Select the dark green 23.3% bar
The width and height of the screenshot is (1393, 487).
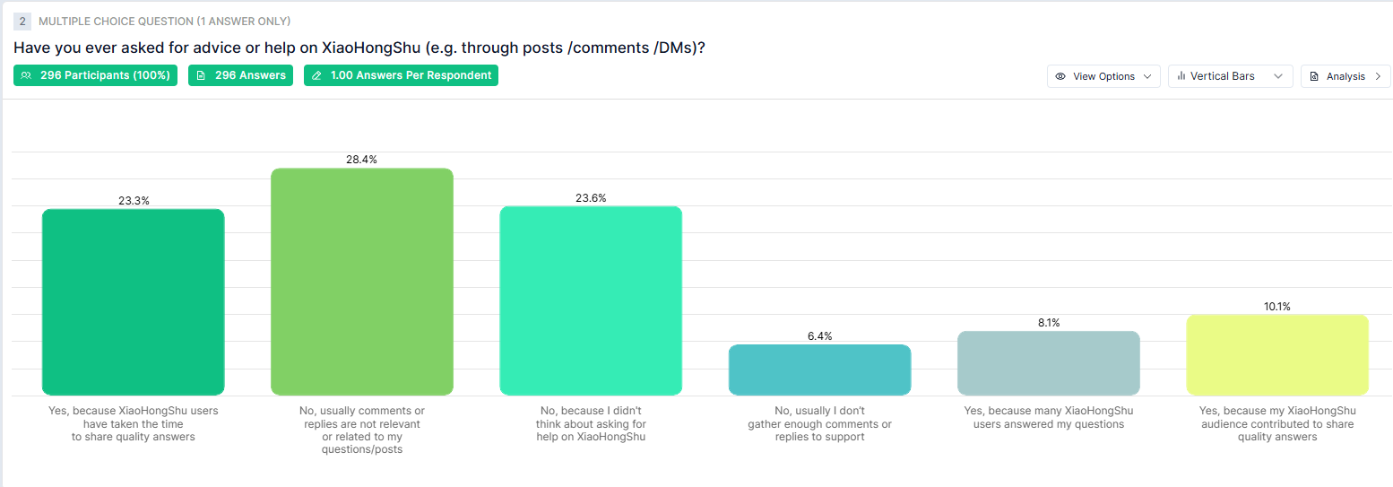tap(133, 301)
